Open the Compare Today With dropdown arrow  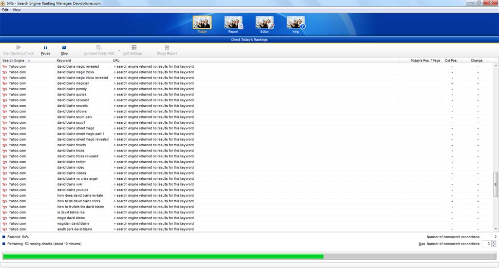(119, 50)
